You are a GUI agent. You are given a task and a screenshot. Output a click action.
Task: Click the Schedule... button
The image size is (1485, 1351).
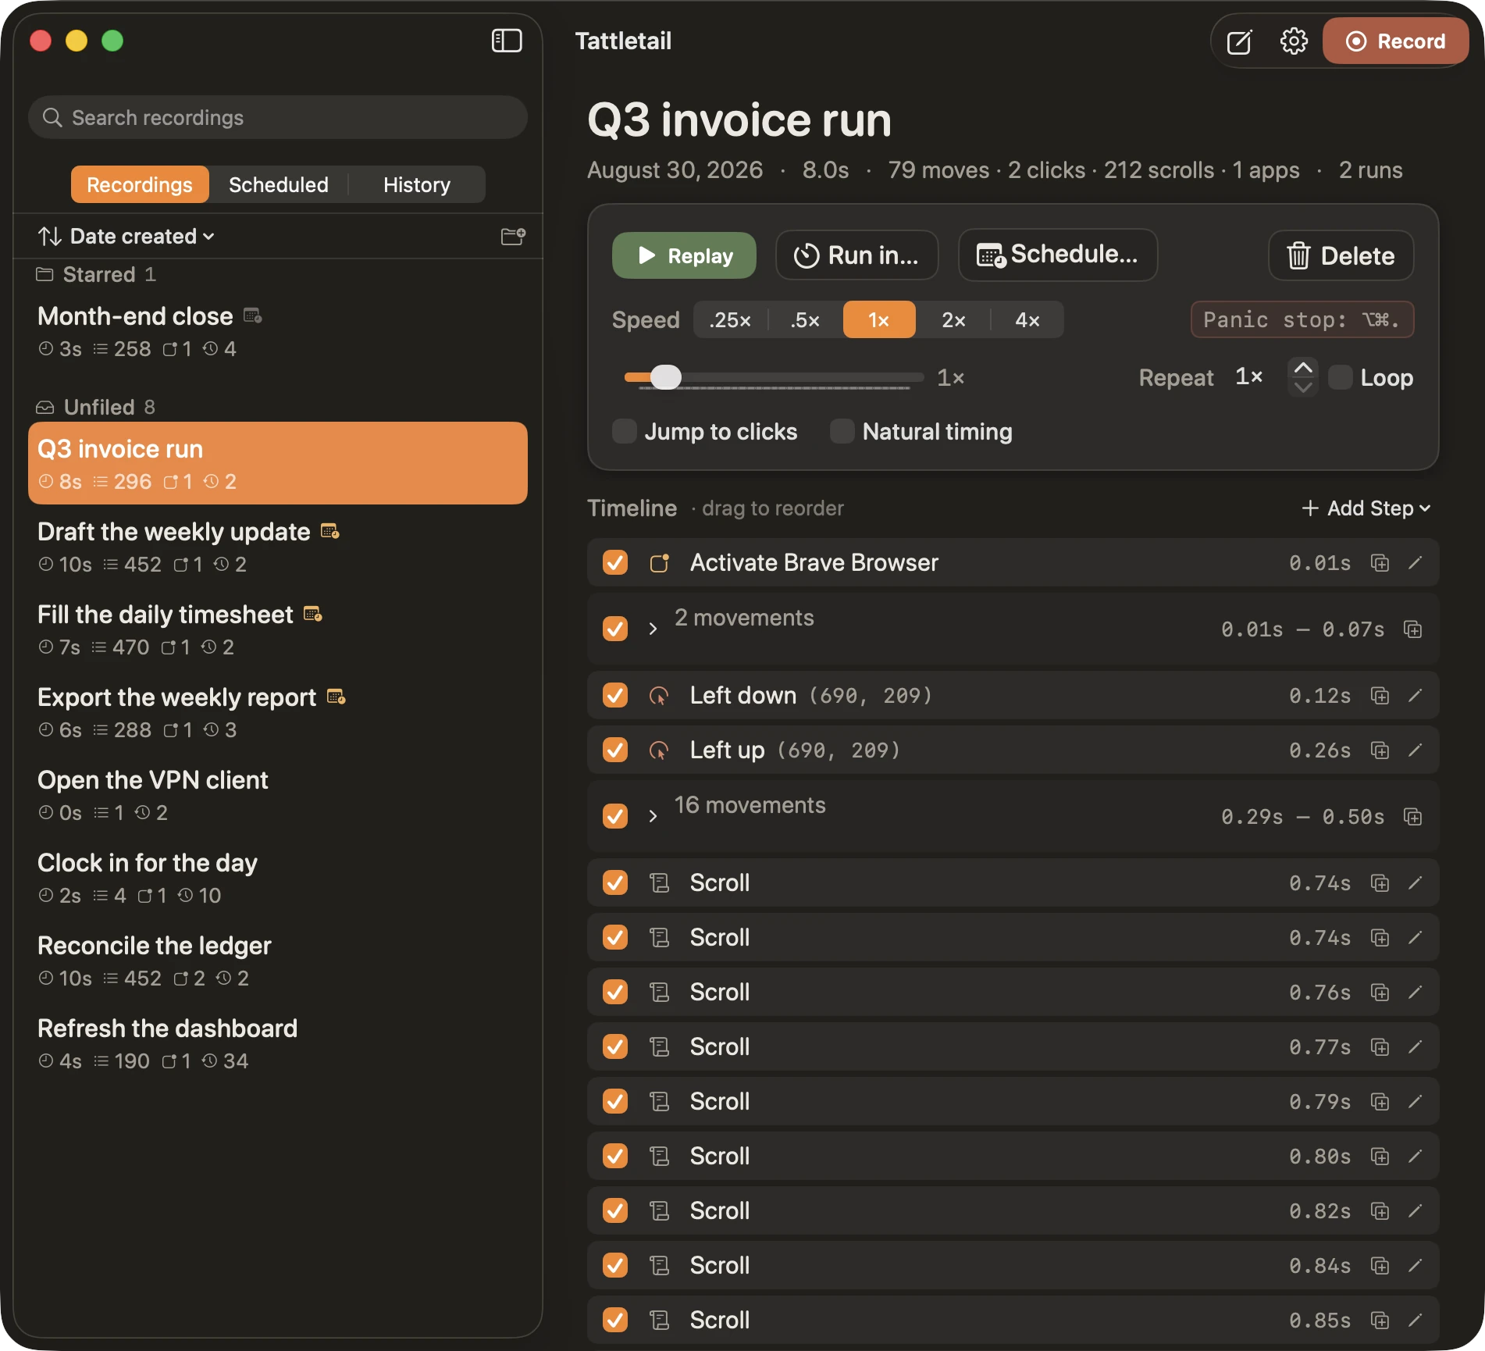[x=1058, y=255]
